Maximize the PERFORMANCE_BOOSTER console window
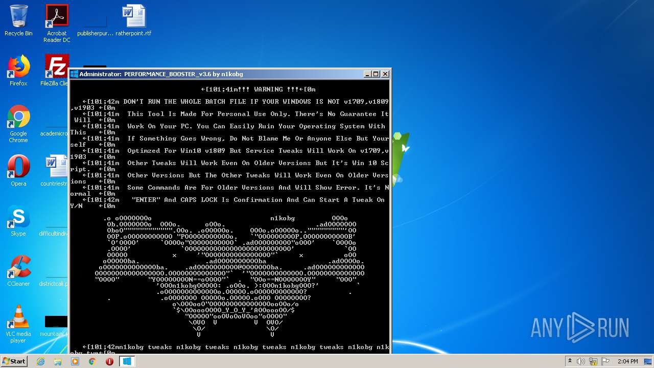This screenshot has width=654, height=368. (x=376, y=74)
